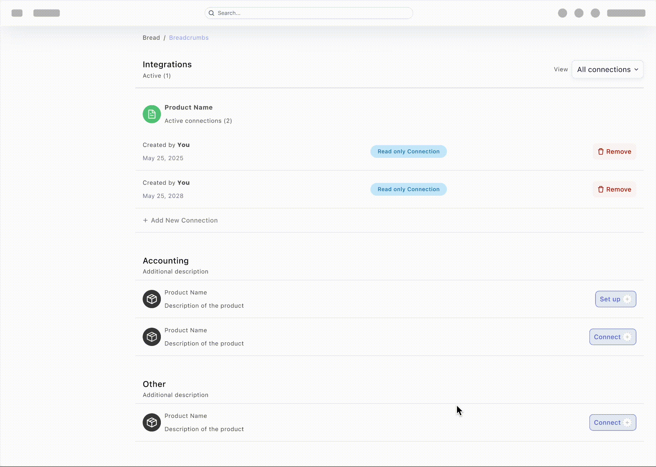Click the Breadcrumbs breadcrumb link
656x467 pixels.
pyautogui.click(x=189, y=38)
